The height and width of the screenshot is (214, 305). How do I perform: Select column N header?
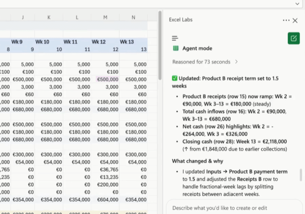tap(133, 17)
